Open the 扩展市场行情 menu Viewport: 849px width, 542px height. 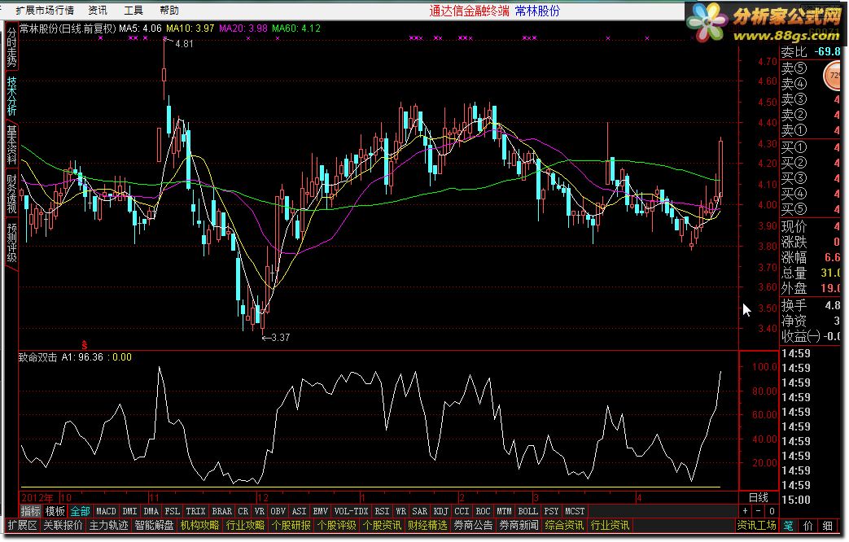(x=45, y=11)
